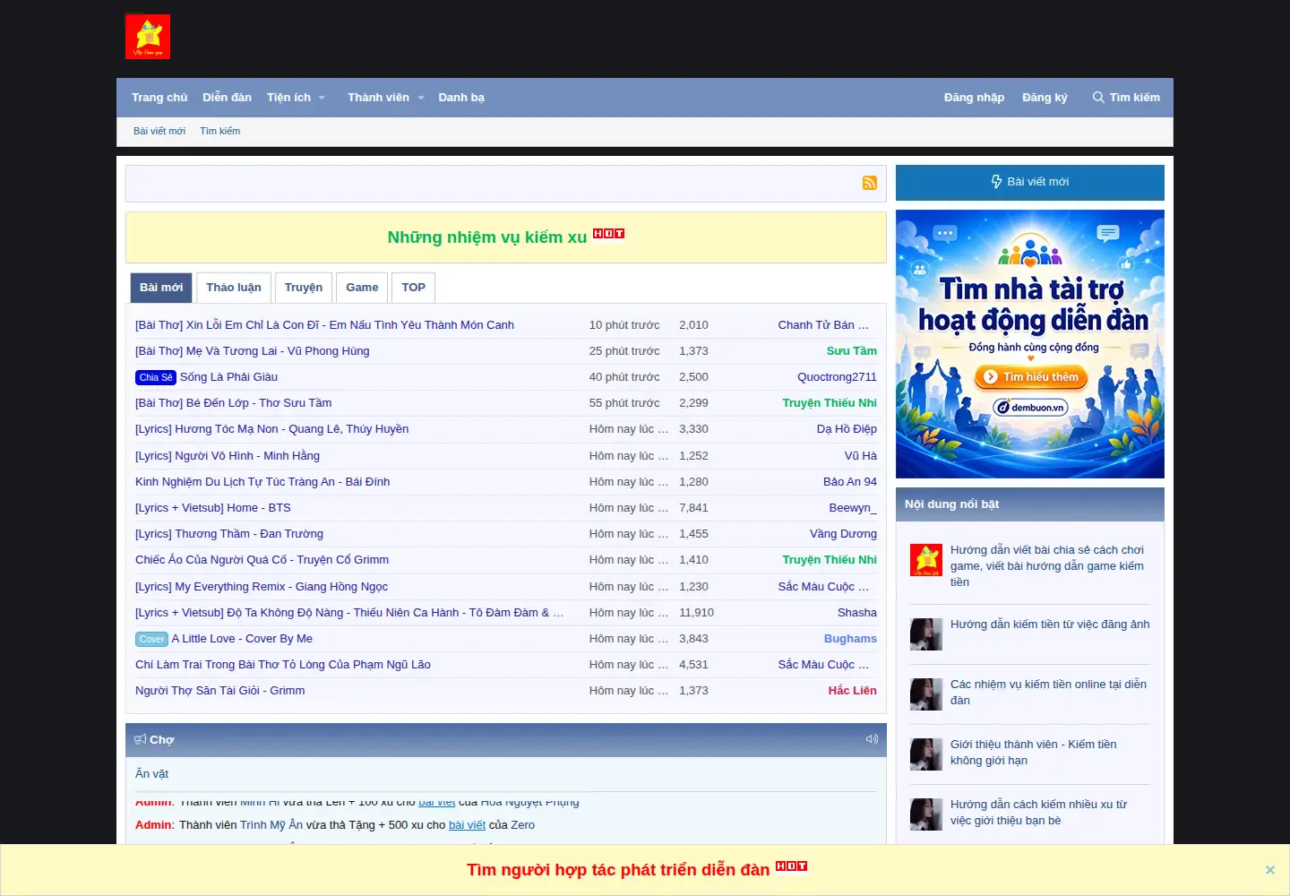The height and width of the screenshot is (896, 1290).
Task: Open Diễn đàn menu item
Action: click(227, 98)
